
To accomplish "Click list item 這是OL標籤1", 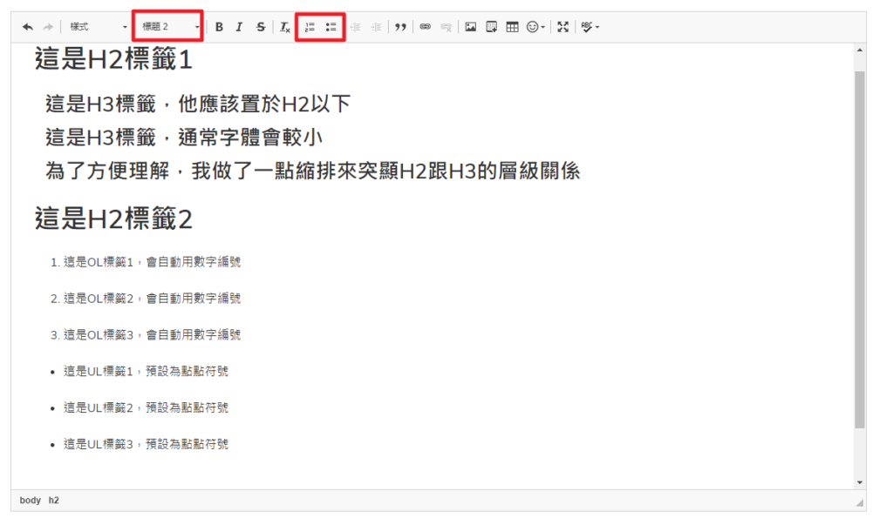I will coord(152,262).
